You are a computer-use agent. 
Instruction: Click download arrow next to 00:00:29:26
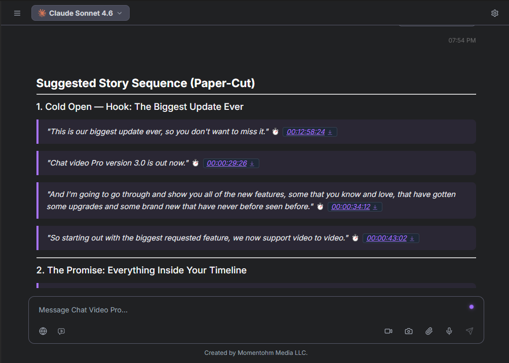tap(252, 164)
